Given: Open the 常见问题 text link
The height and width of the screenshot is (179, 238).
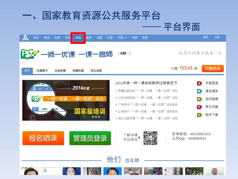Looking at the screenshot, I should coord(212,107).
